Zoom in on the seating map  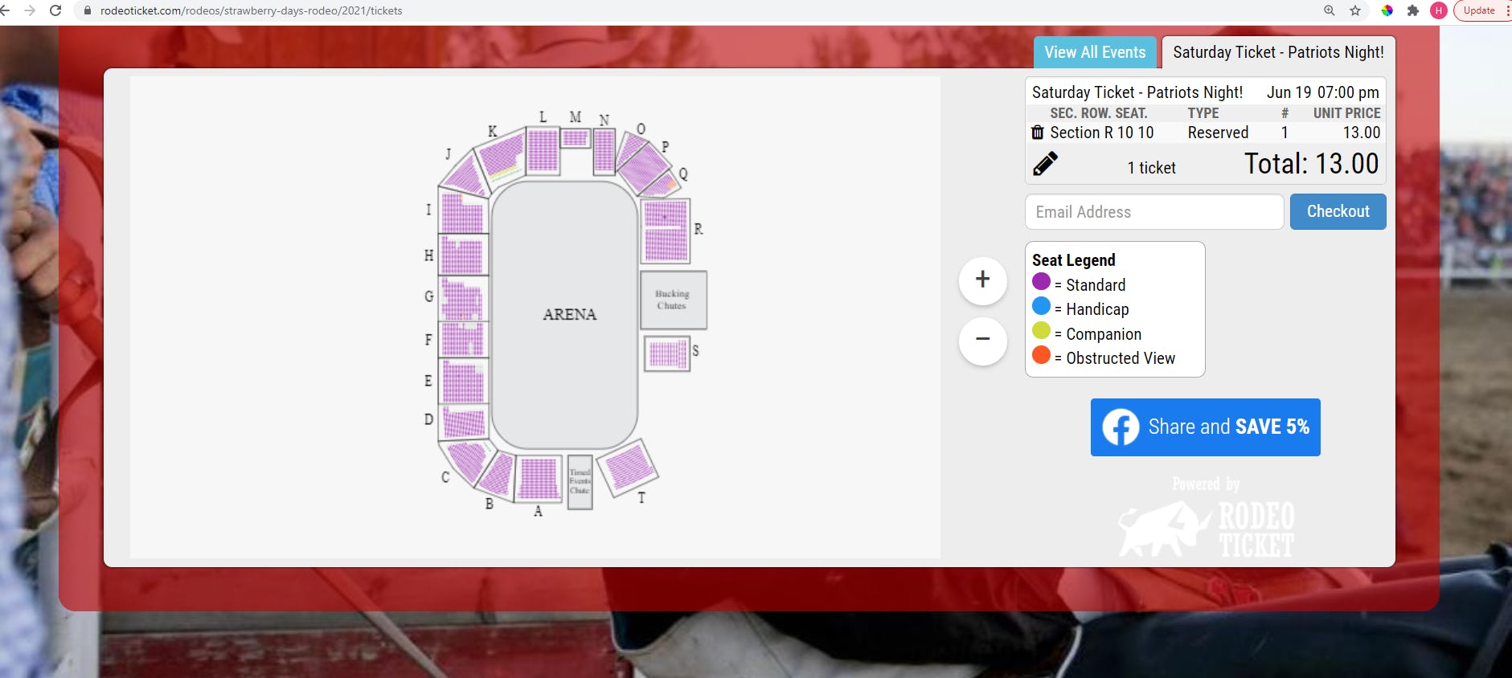point(982,280)
